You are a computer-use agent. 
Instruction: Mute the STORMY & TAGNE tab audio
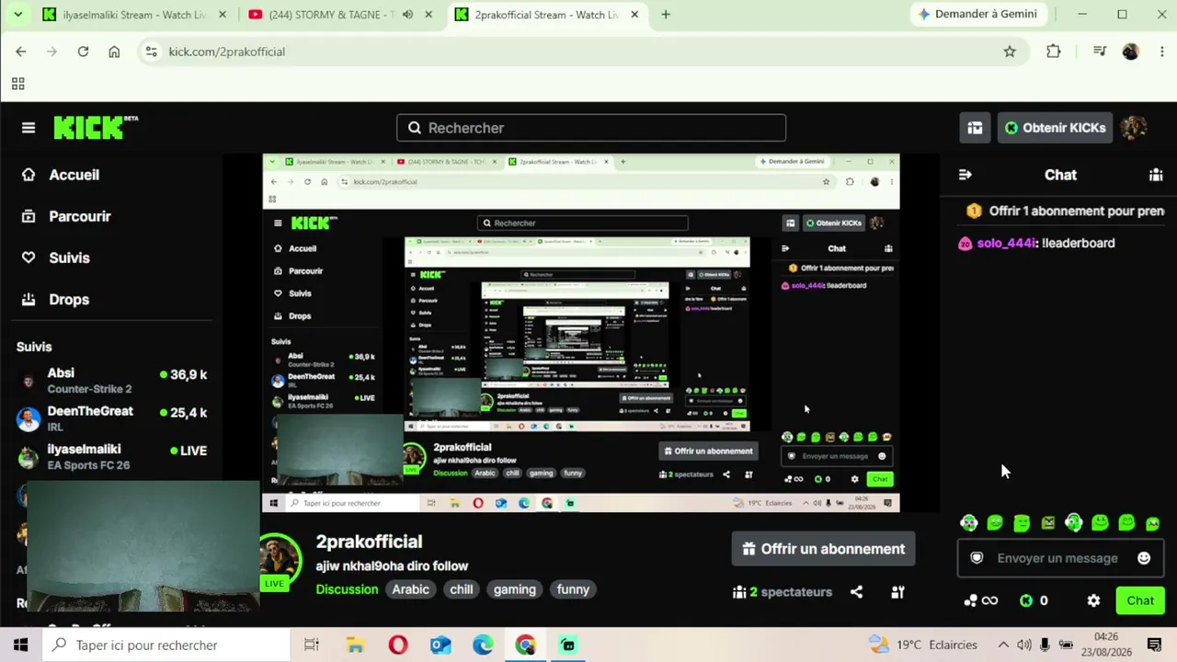pos(407,15)
